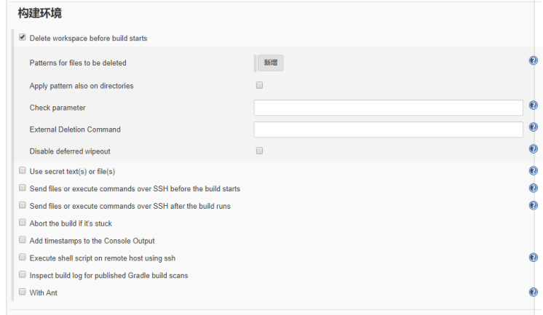Screen dimensions: 543x315
Task: Click the 新增 button to add a pattern
Action: pyautogui.click(x=270, y=63)
